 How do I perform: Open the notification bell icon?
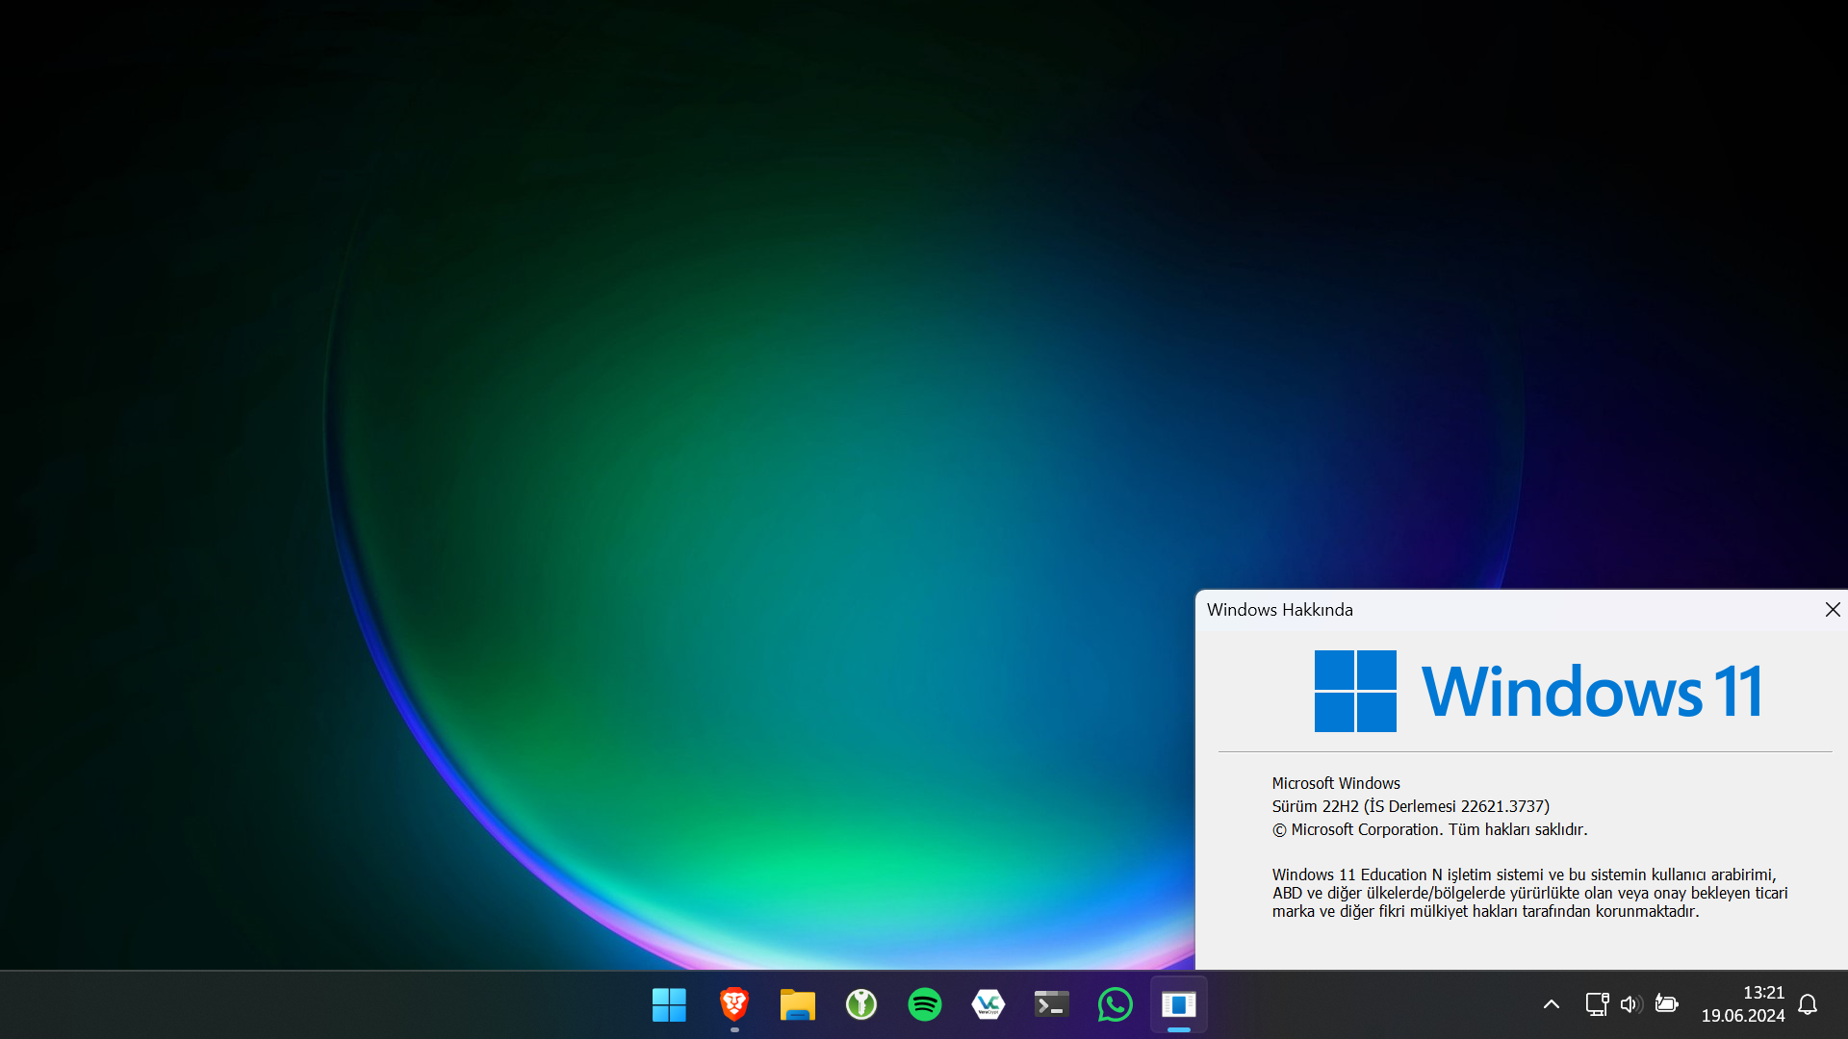[x=1808, y=1004]
